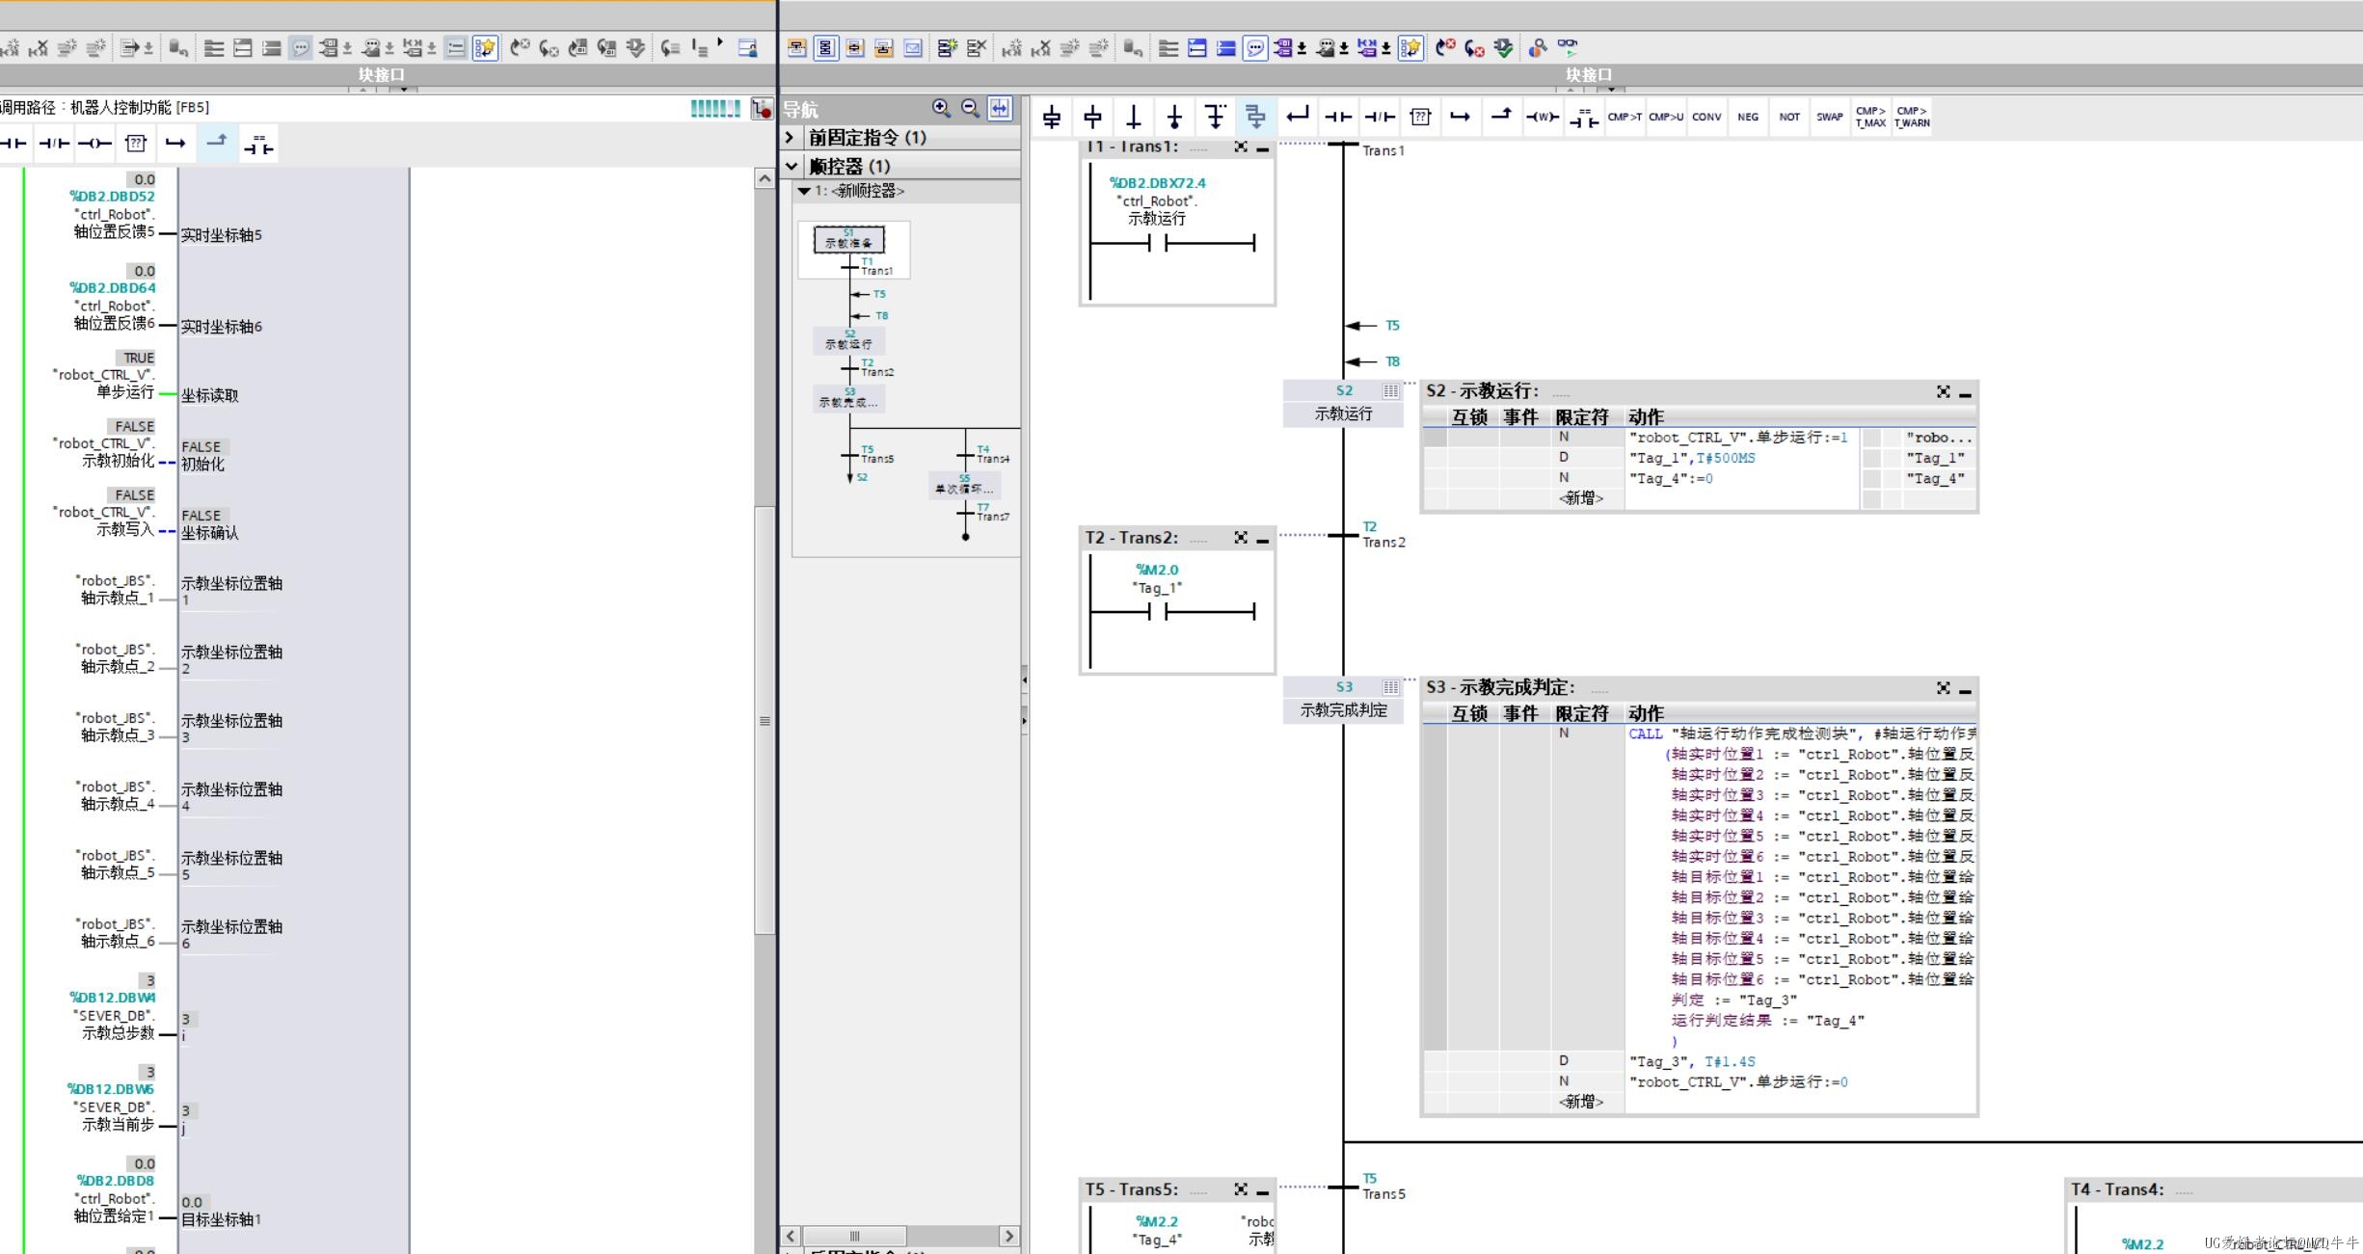This screenshot has width=2363, height=1254.
Task: Insert coil in left editor toolbar
Action: [x=94, y=144]
